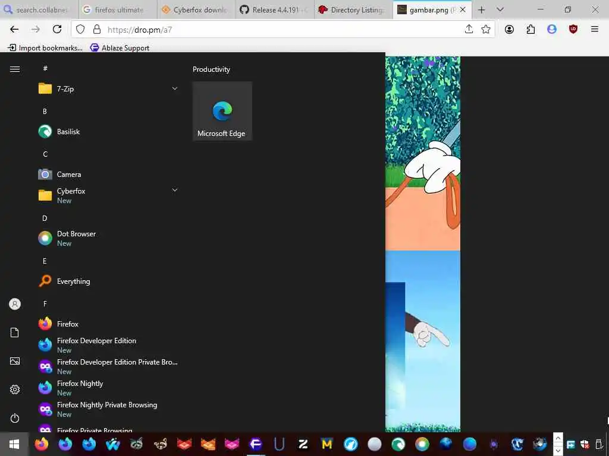The height and width of the screenshot is (456, 609).
Task: Click the Firefox icon on the taskbar
Action: (42, 444)
